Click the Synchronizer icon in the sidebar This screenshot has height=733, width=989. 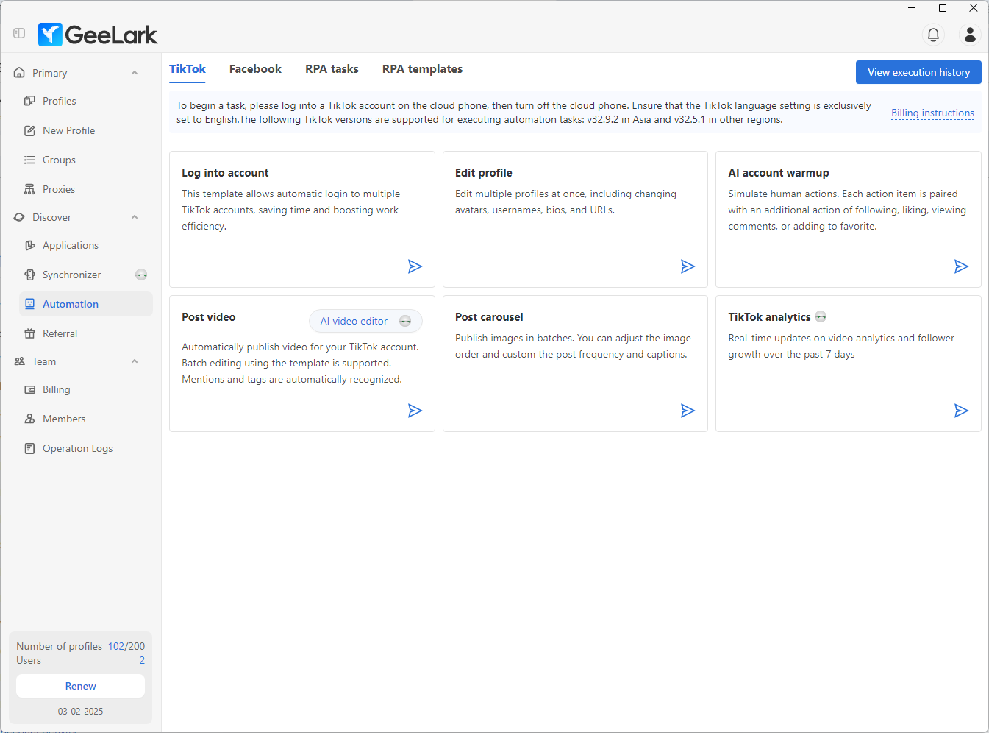(29, 275)
